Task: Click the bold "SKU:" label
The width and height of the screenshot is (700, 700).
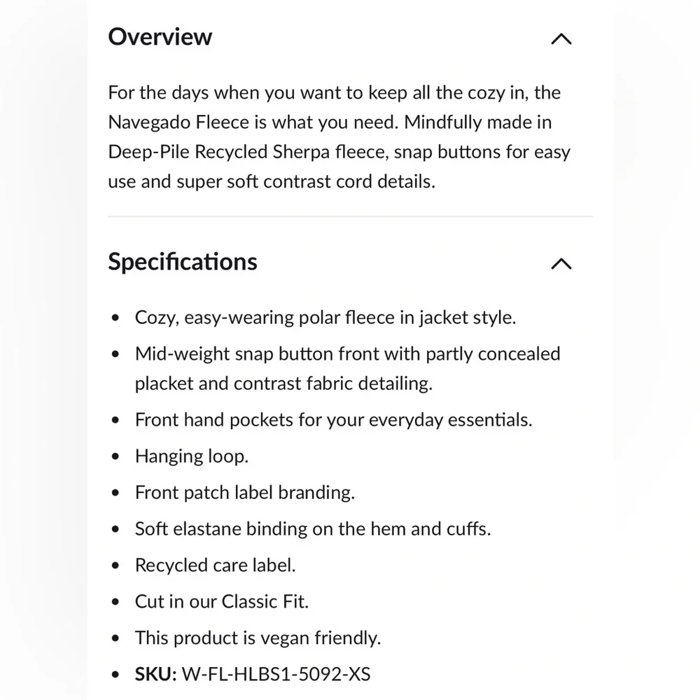Action: coord(155,675)
